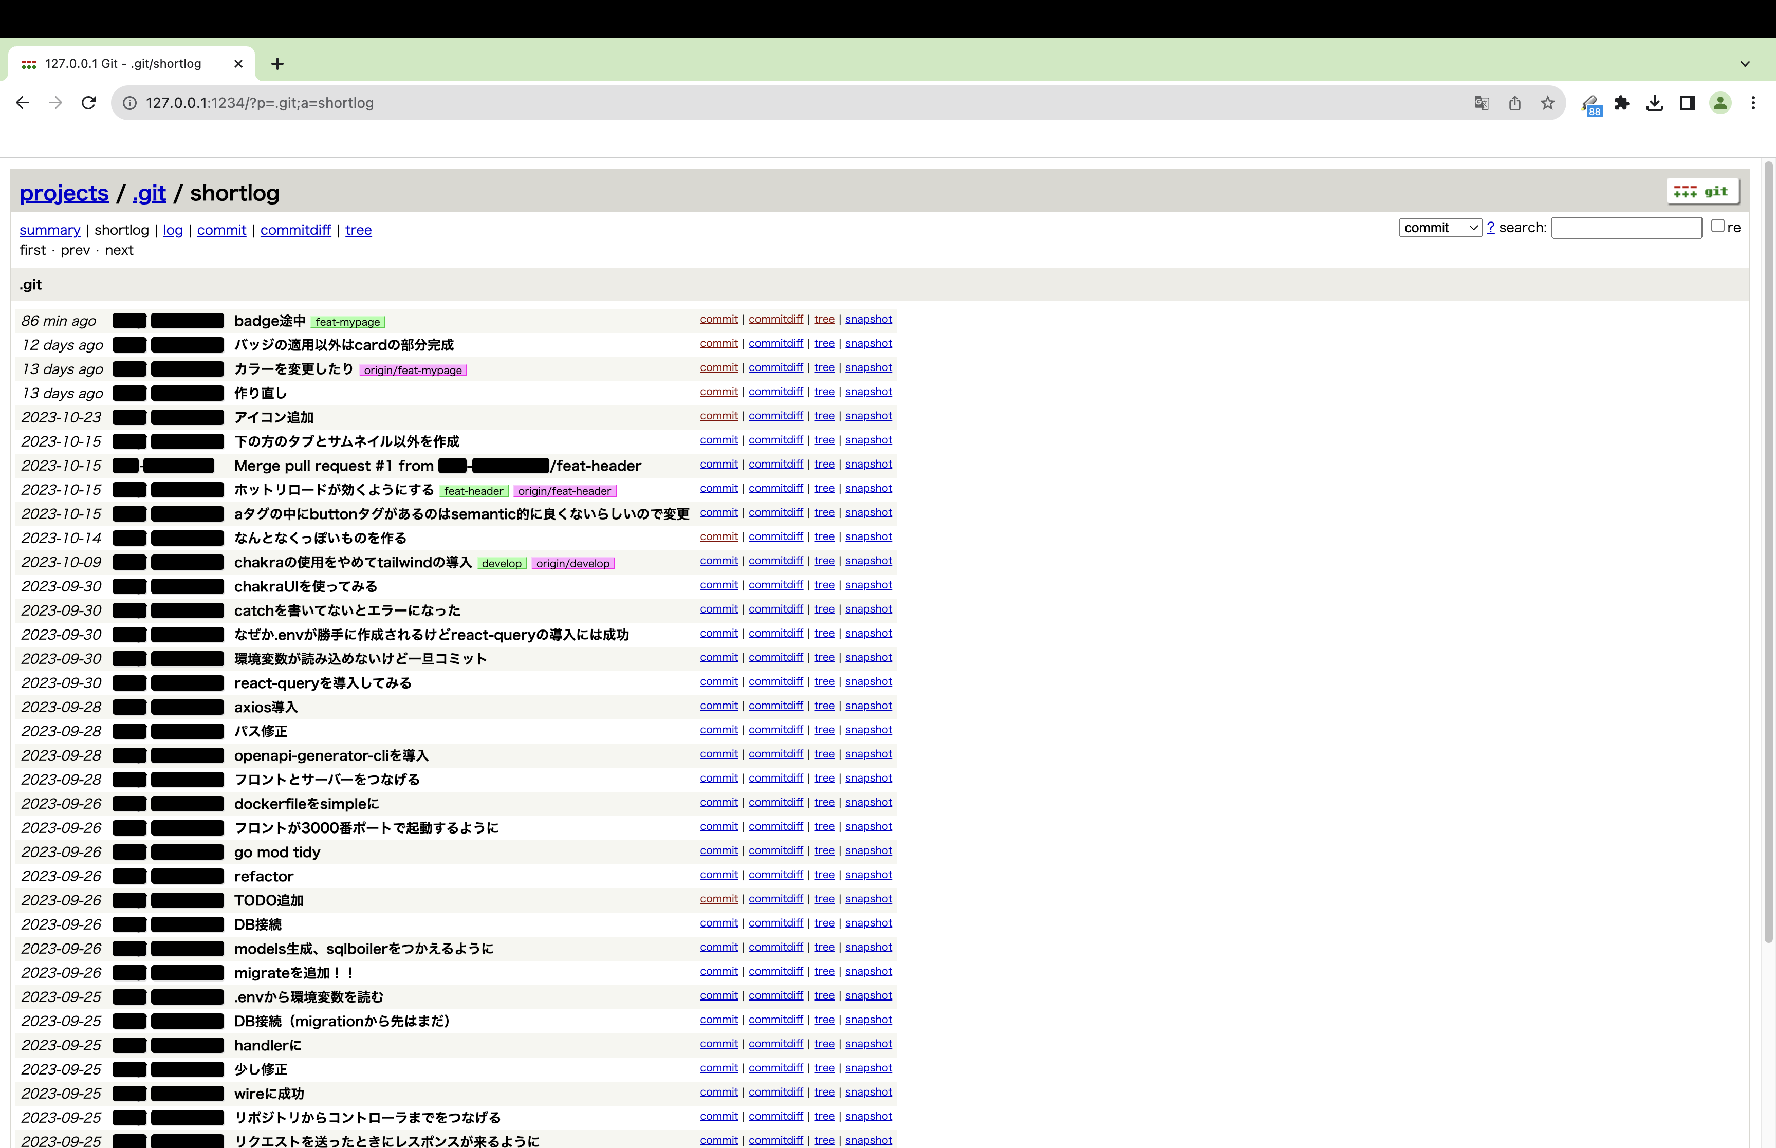This screenshot has width=1776, height=1148.
Task: Switch to the shortlog tab of gitweb
Action: point(121,230)
